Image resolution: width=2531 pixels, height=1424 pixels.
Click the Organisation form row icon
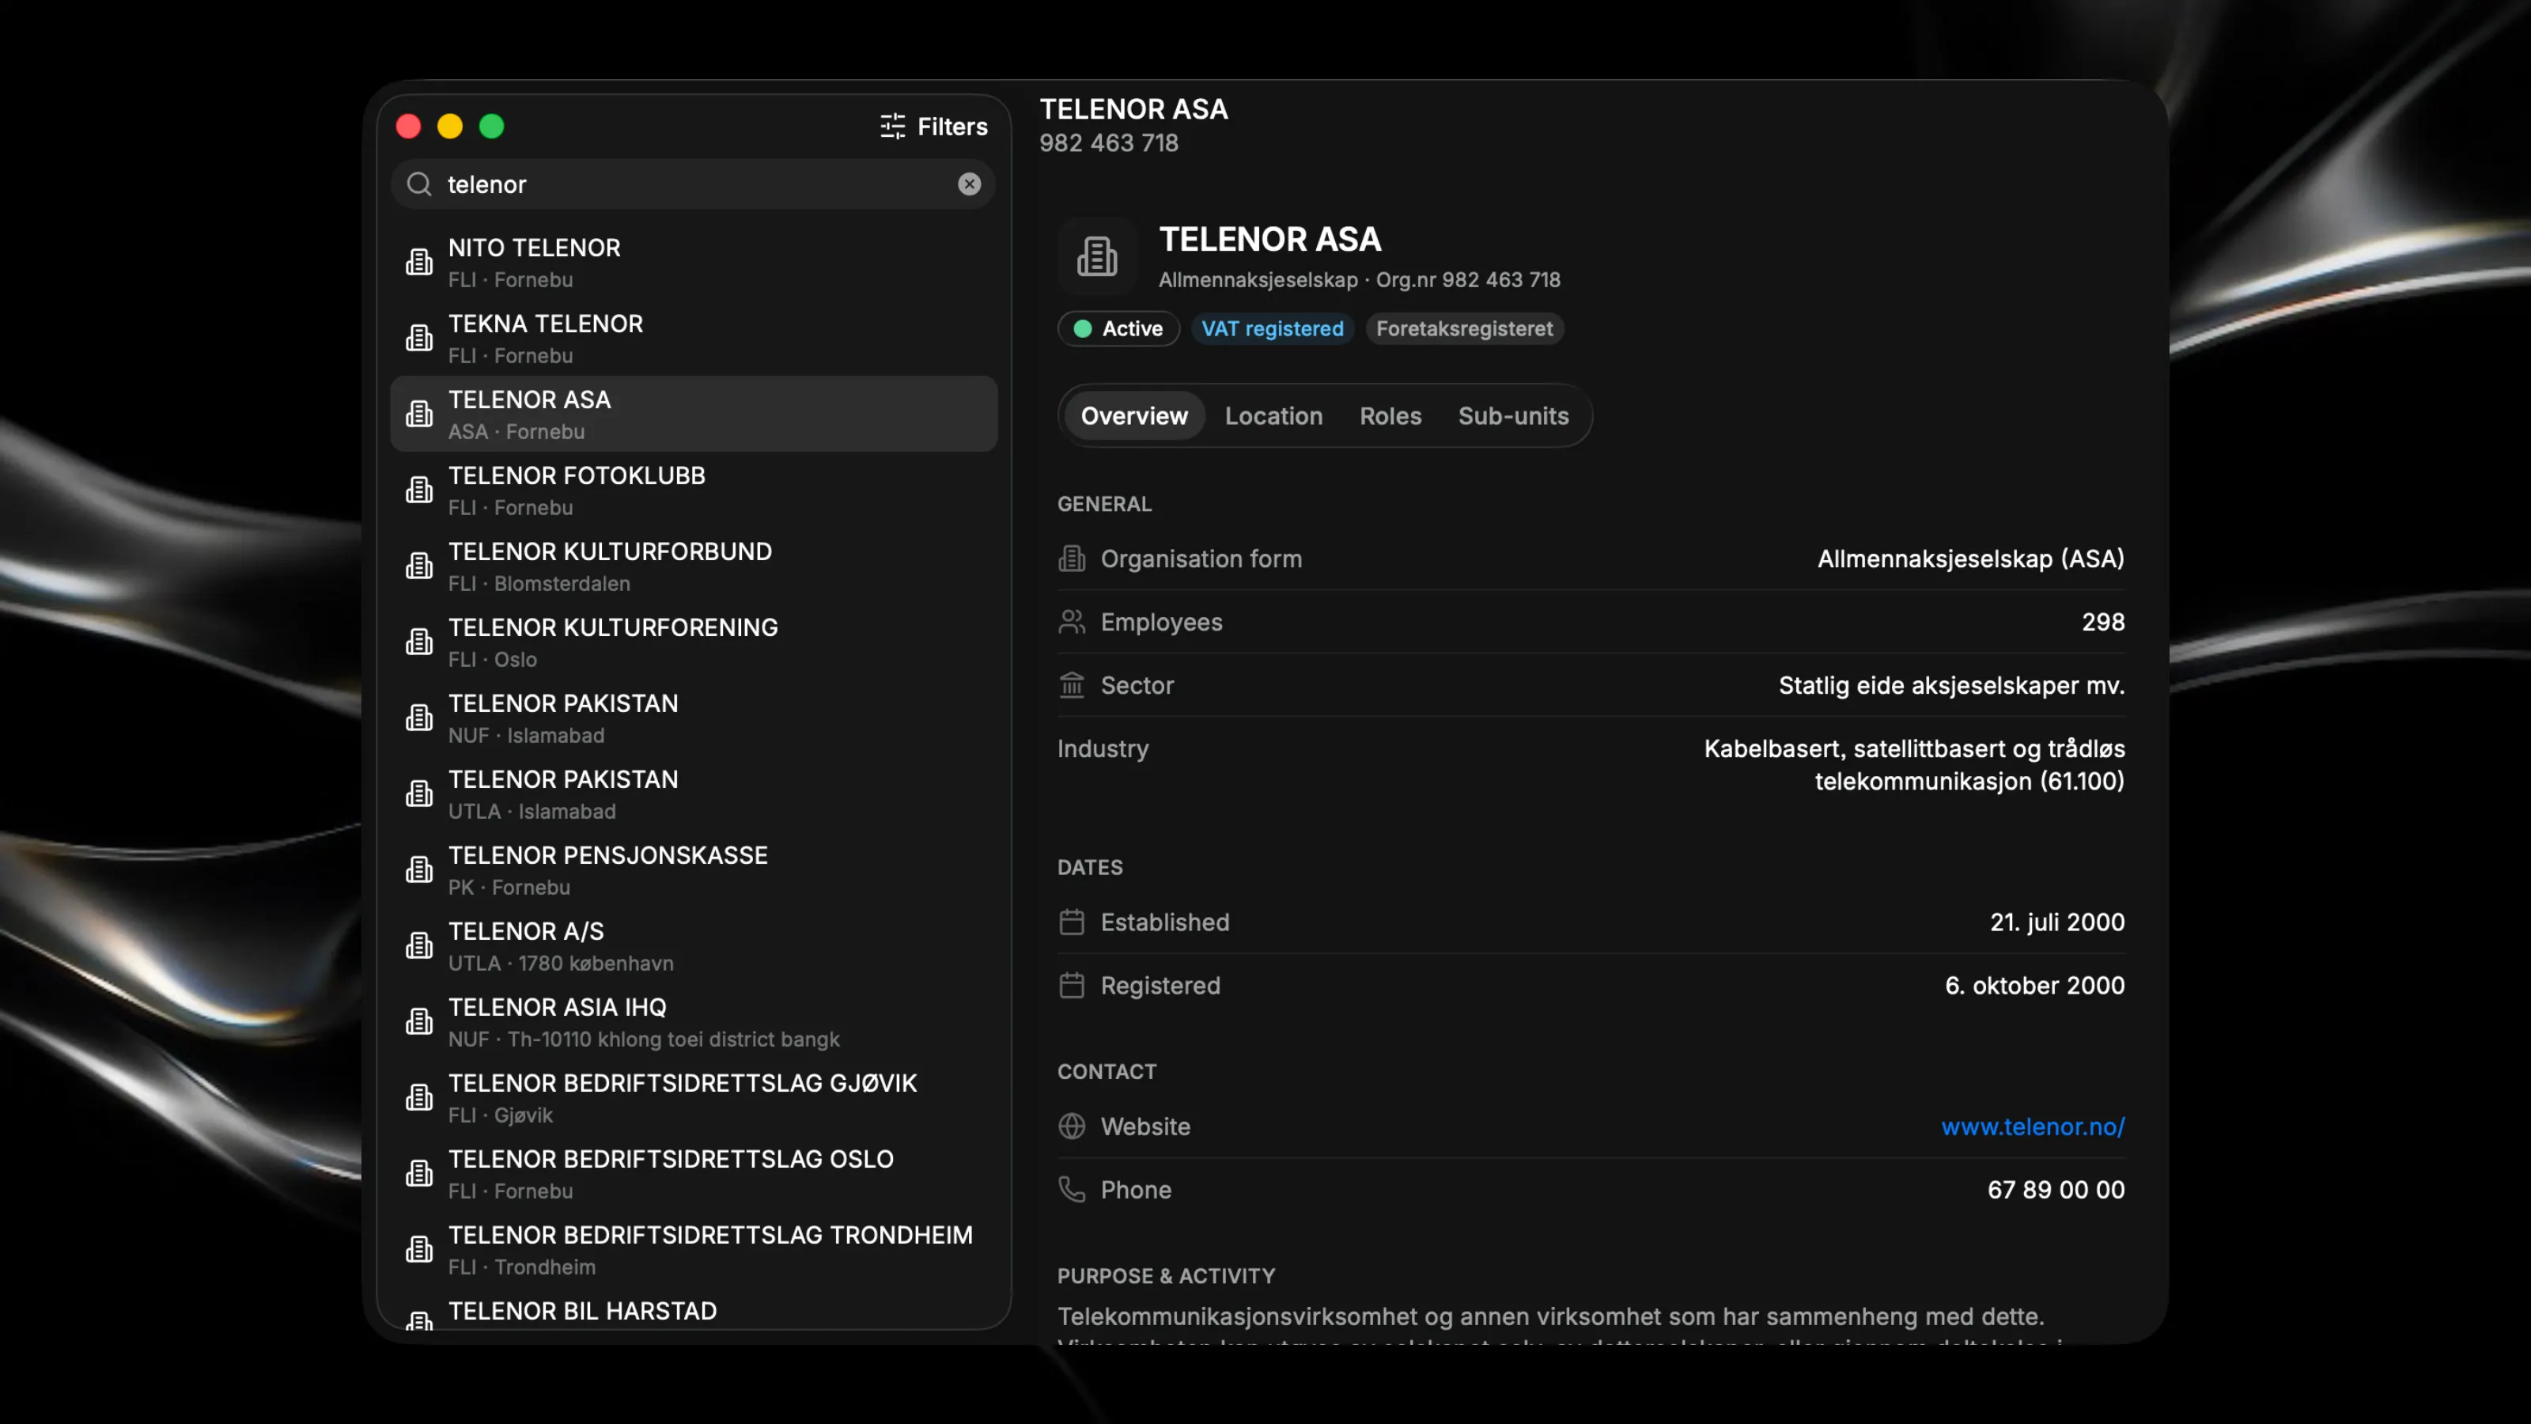click(1071, 559)
